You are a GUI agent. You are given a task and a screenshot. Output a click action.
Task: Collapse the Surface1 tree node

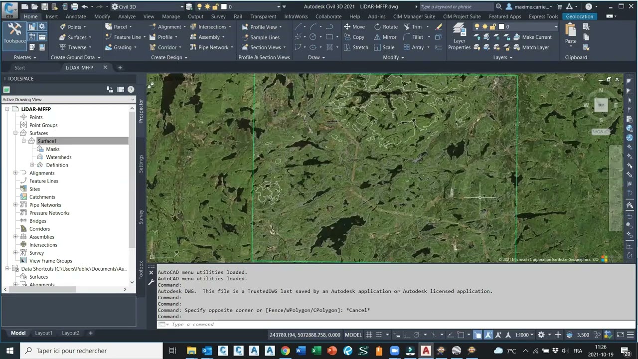point(23,141)
